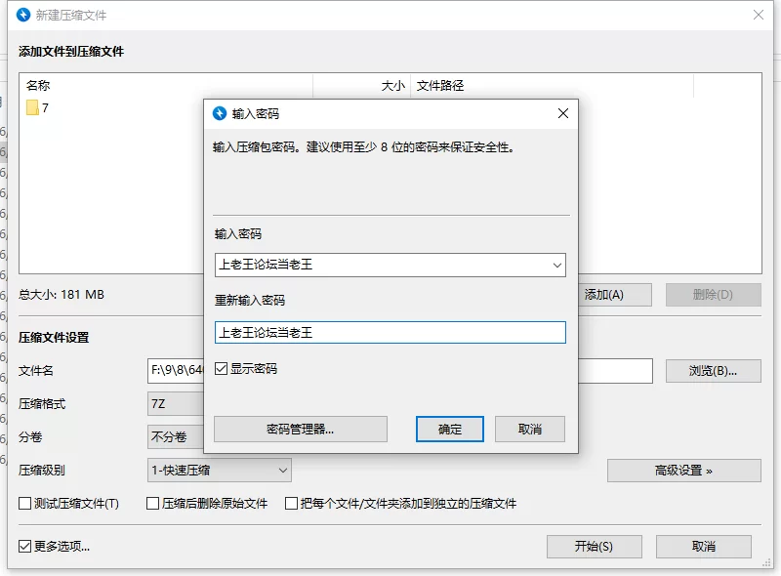
Task: Close the password input dialog
Action: click(562, 113)
